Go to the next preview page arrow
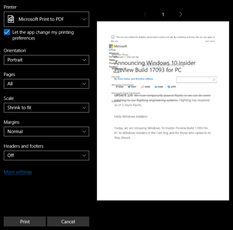233x230 pixels. (x=181, y=14)
